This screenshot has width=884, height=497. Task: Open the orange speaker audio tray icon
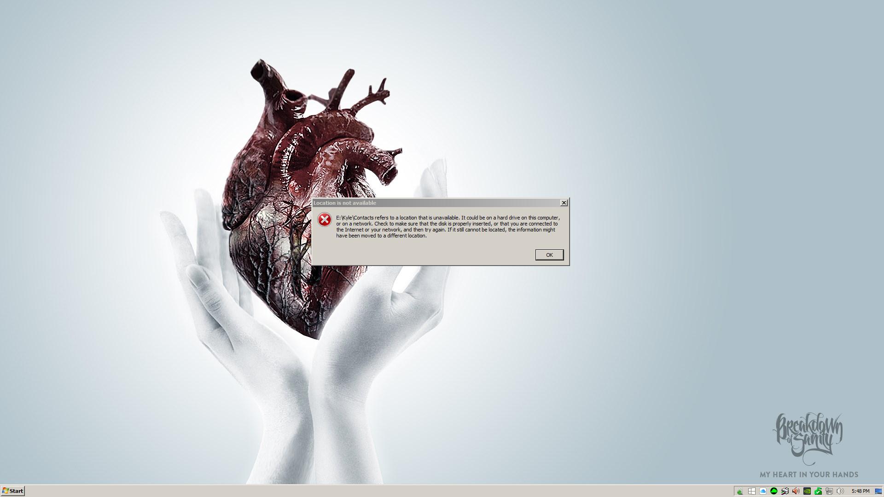tap(796, 491)
